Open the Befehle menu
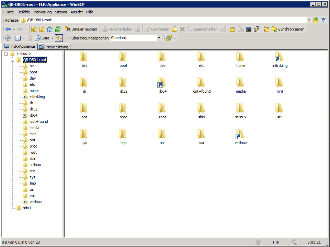Screen dimensions: 330x247 coord(24,12)
